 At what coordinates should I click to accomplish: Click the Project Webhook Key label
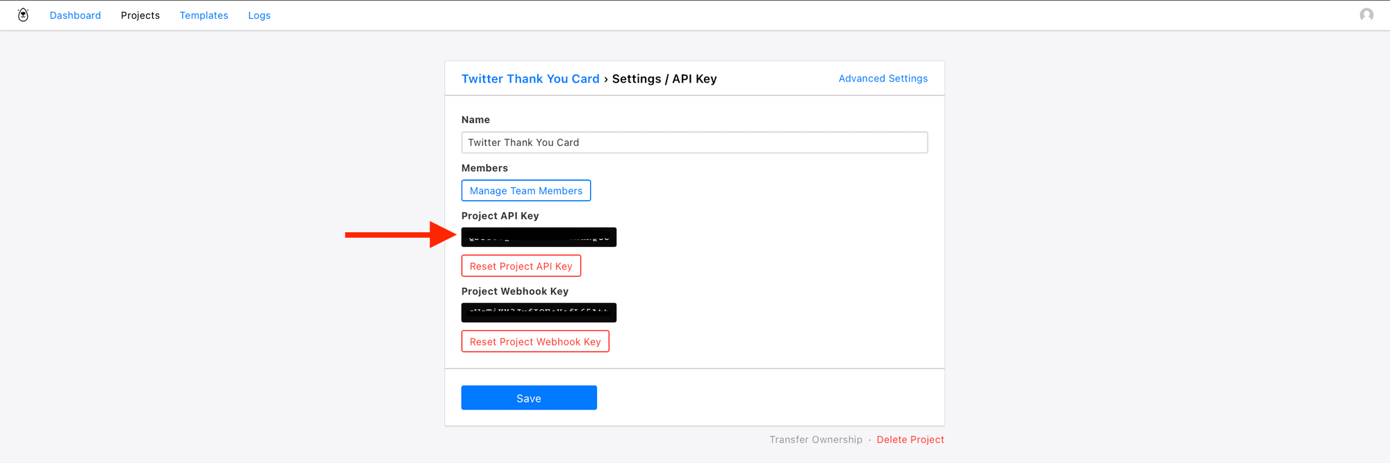point(515,291)
